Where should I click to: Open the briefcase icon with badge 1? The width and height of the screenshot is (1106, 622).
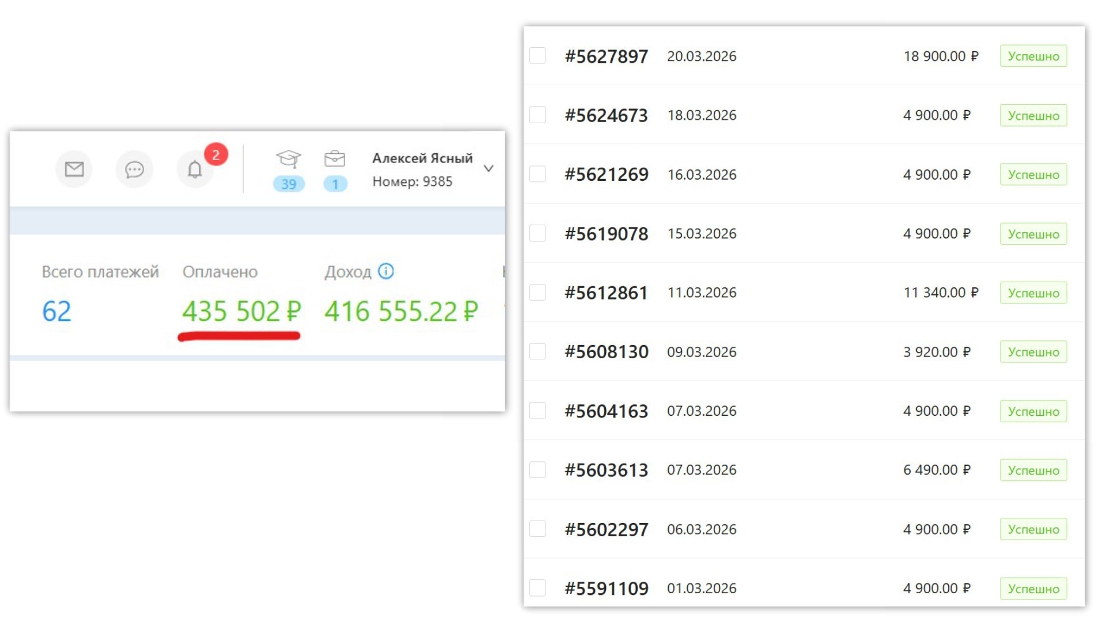point(335,158)
